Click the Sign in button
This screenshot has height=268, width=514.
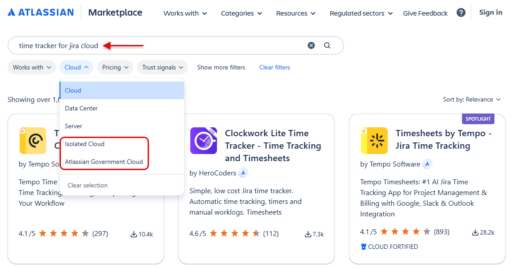[x=490, y=12]
